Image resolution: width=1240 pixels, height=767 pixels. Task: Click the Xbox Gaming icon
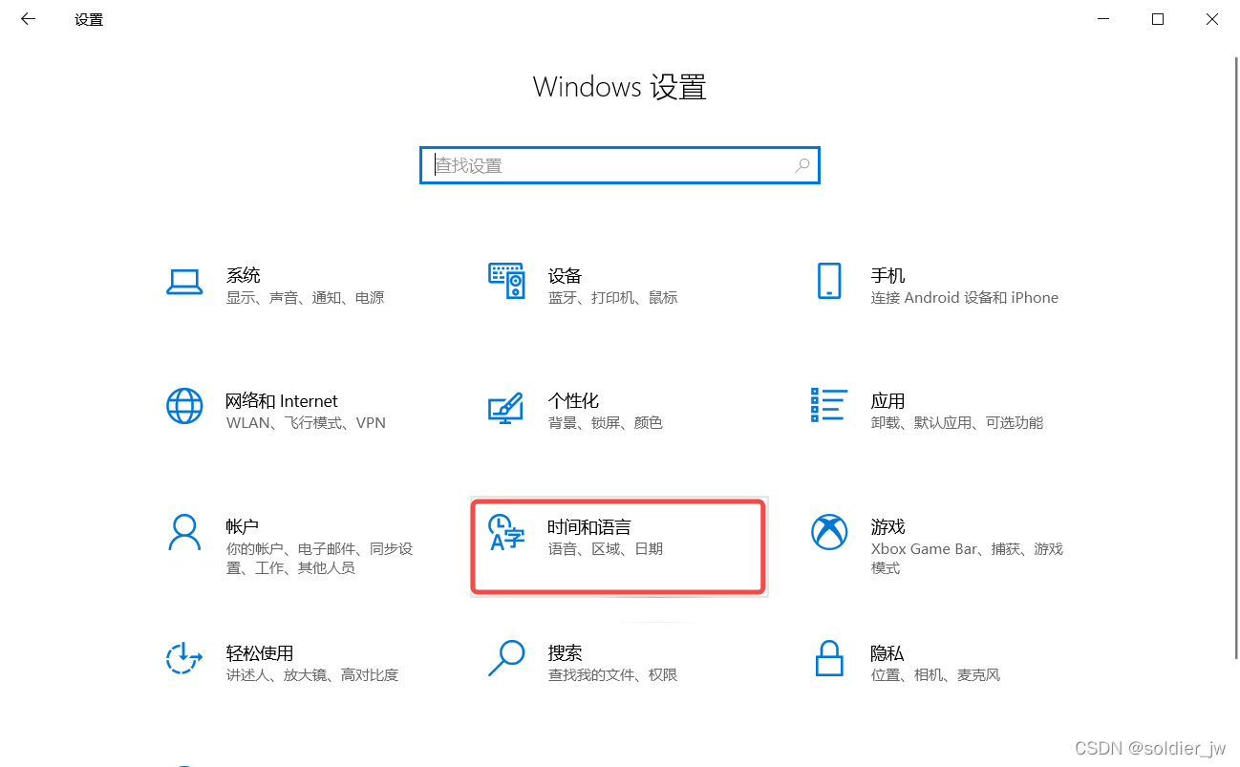[829, 532]
